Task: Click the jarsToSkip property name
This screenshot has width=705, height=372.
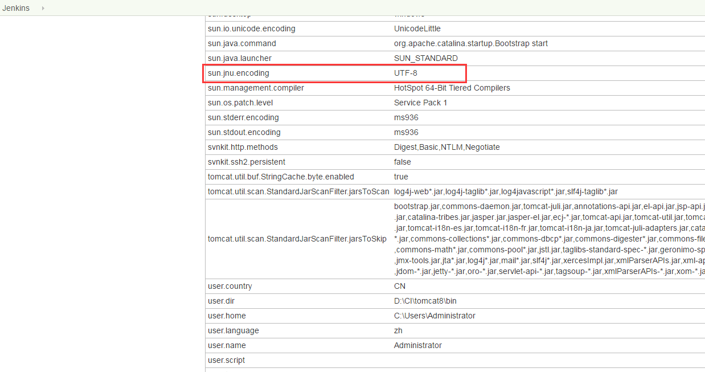Action: pos(297,239)
